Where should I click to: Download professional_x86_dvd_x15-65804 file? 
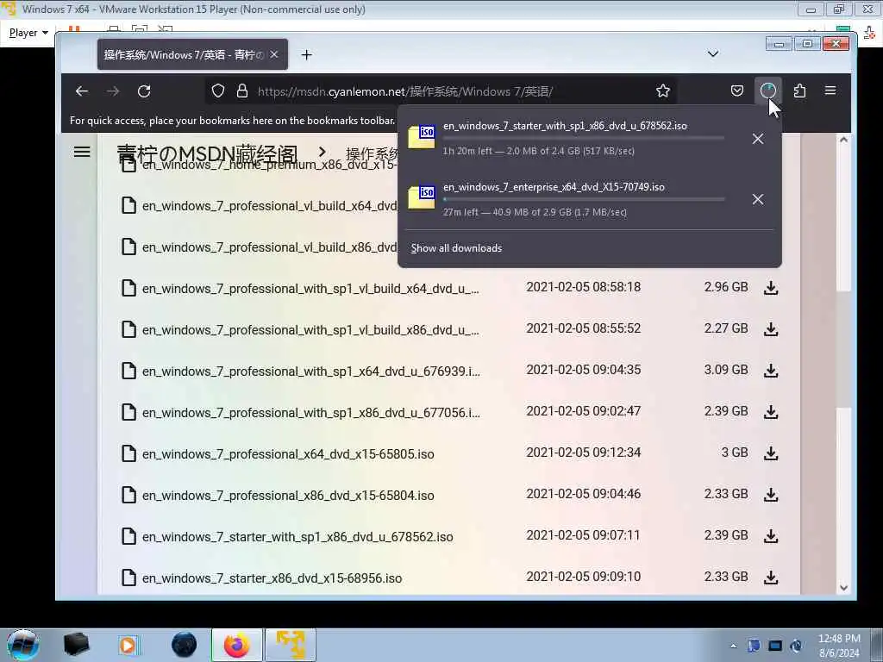click(771, 494)
